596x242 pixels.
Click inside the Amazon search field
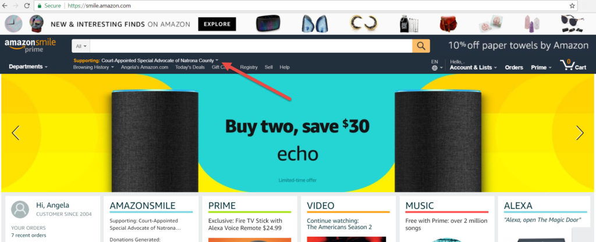coord(251,46)
